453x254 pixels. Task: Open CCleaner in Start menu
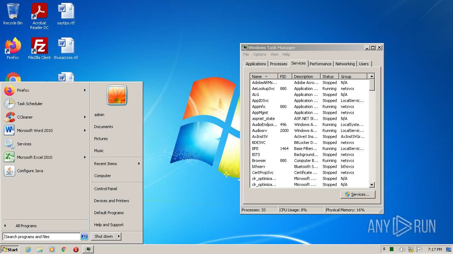coord(45,117)
